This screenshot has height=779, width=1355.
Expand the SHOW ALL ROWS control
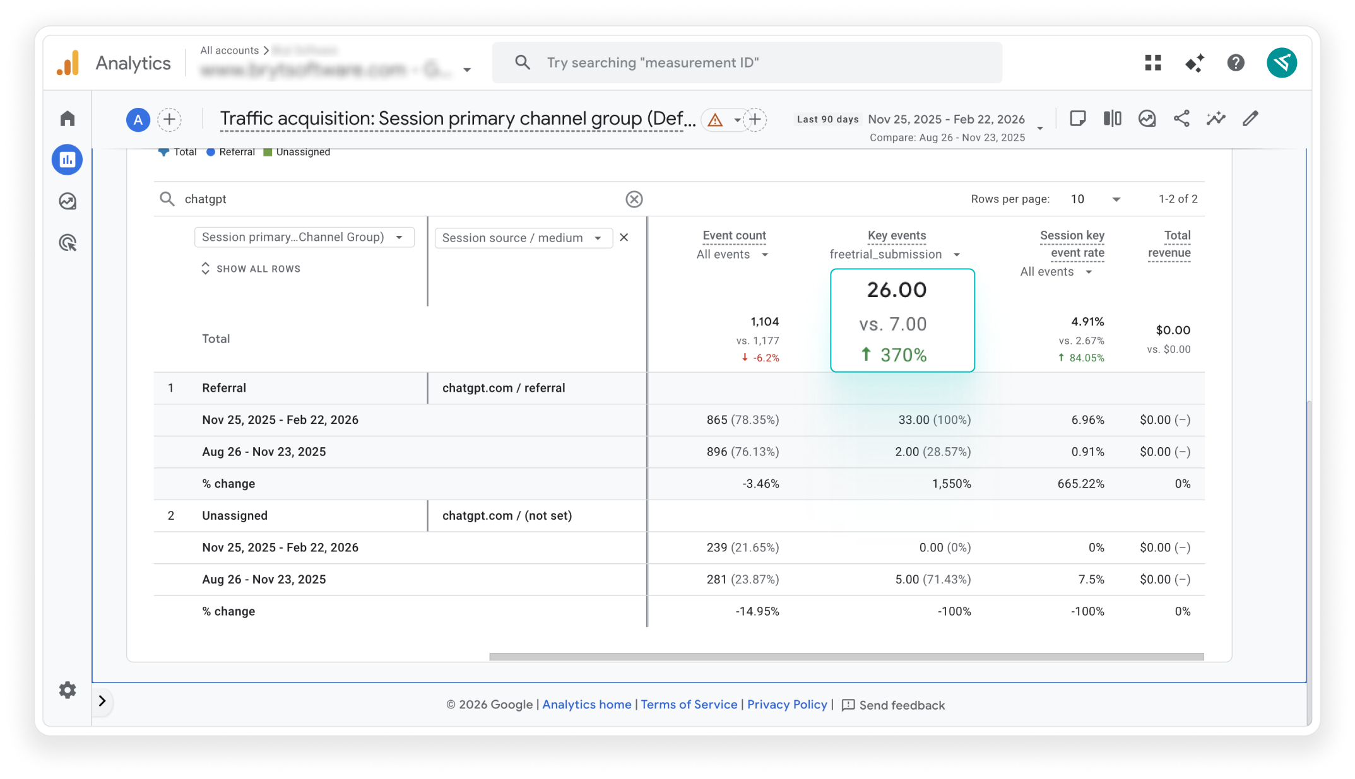(x=251, y=269)
